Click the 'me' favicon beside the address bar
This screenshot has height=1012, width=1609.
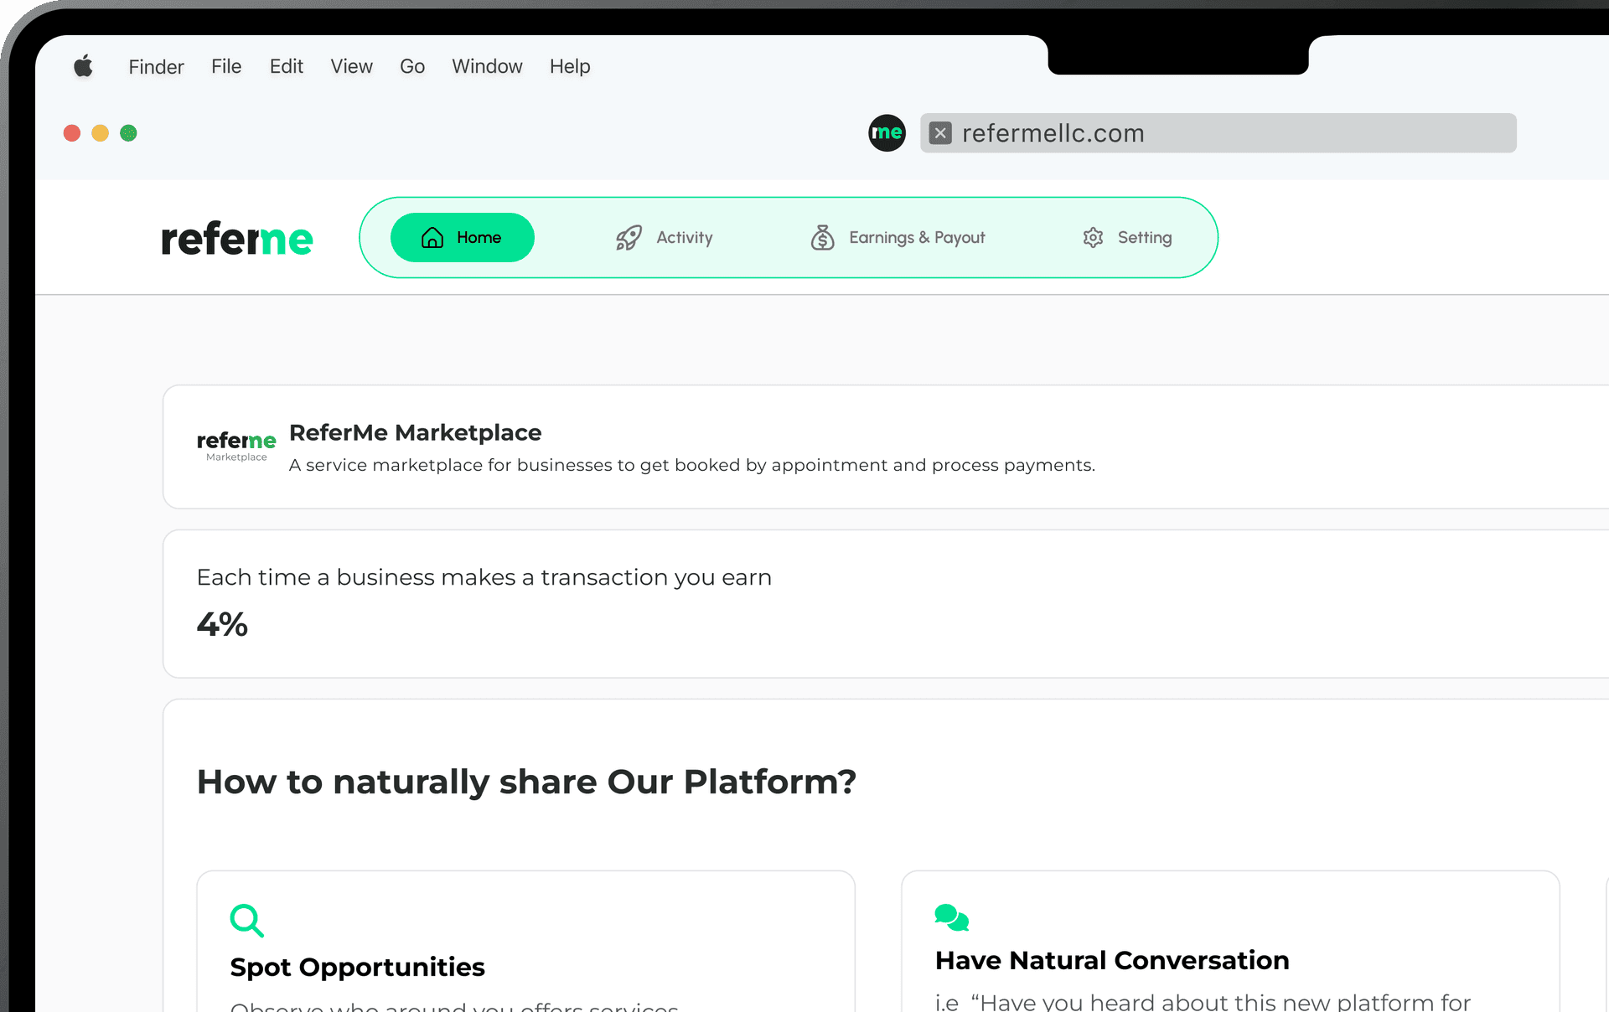[x=887, y=132]
